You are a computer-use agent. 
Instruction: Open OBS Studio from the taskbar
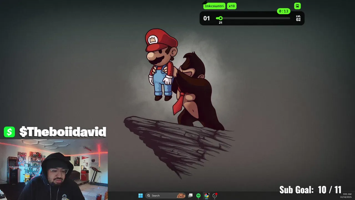pyautogui.click(x=215, y=196)
